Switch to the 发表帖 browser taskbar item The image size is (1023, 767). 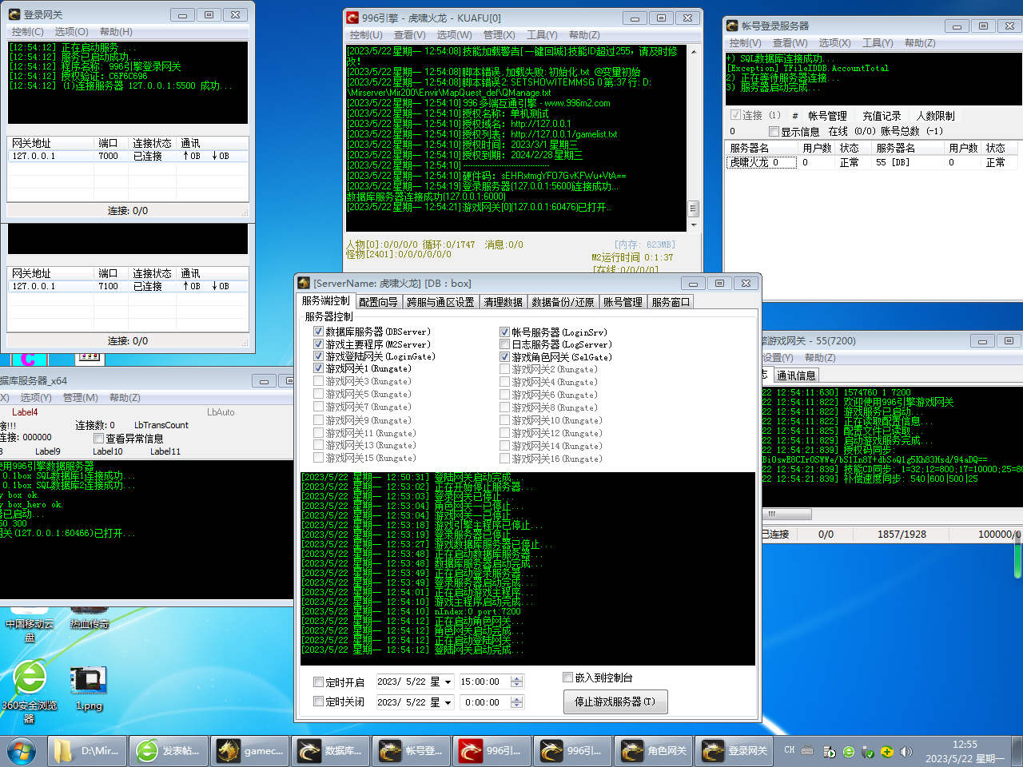pyautogui.click(x=169, y=751)
